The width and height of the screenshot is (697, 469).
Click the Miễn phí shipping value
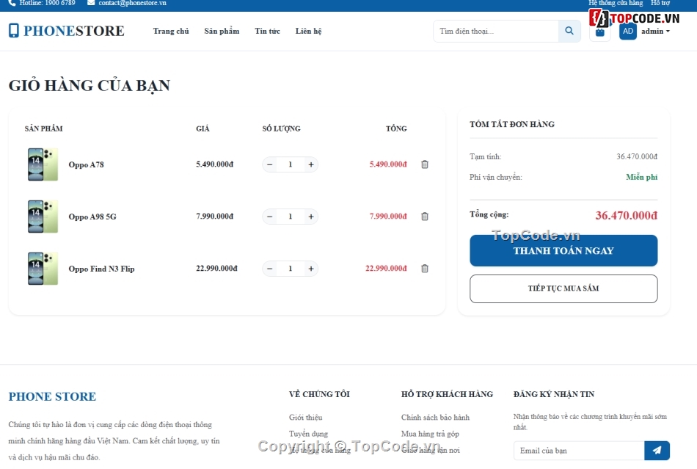[641, 177]
